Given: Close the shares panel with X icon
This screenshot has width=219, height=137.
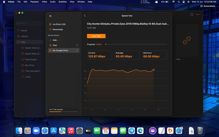Looking at the screenshot, I should click(50, 16).
